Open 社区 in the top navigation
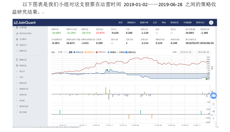This screenshot has height=132, width=230. tap(155, 23)
